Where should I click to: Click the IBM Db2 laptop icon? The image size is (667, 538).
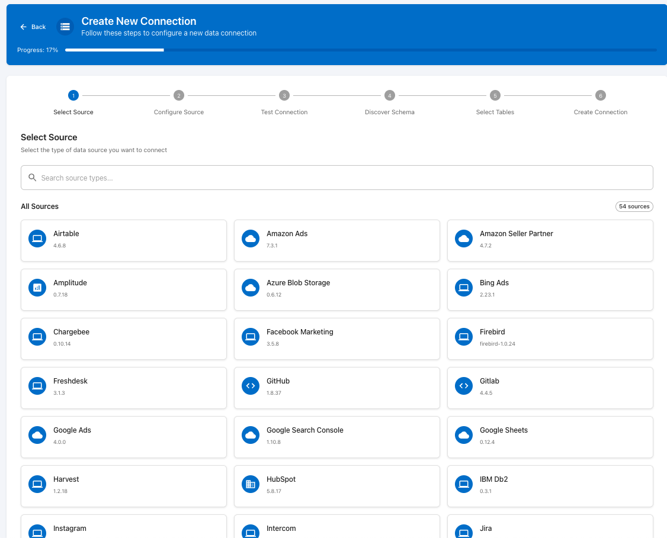tap(464, 484)
